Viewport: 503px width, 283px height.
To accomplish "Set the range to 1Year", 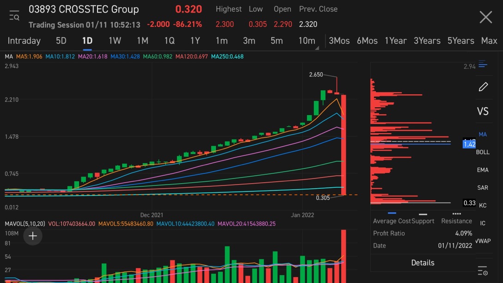I will point(396,41).
